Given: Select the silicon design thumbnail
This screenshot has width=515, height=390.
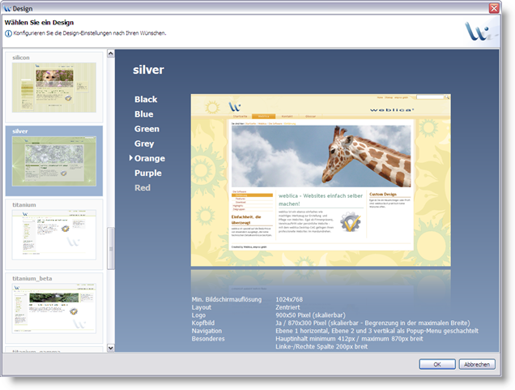Looking at the screenshot, I should tap(54, 88).
